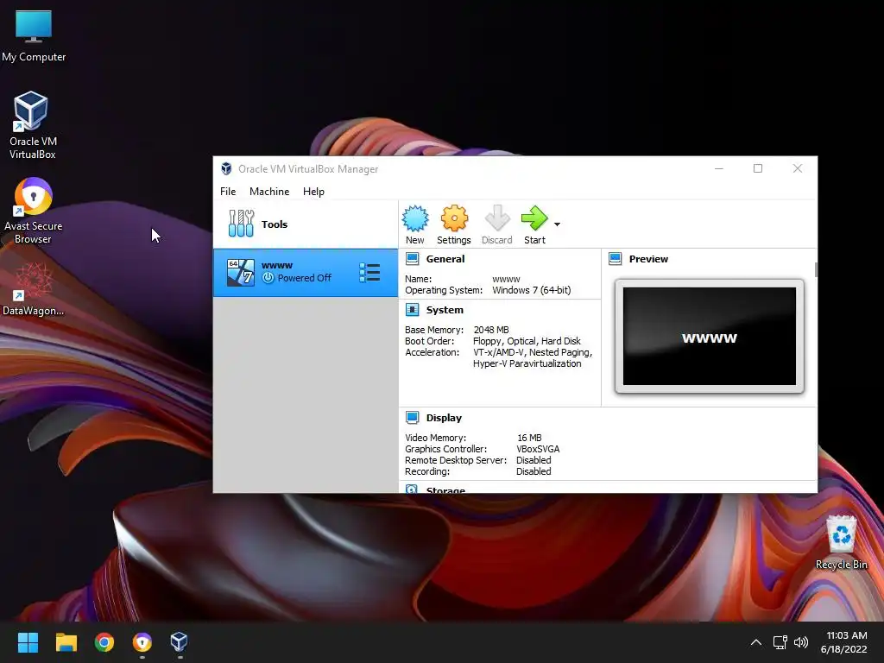The height and width of the screenshot is (663, 884).
Task: Click the Storage section header
Action: click(x=445, y=490)
